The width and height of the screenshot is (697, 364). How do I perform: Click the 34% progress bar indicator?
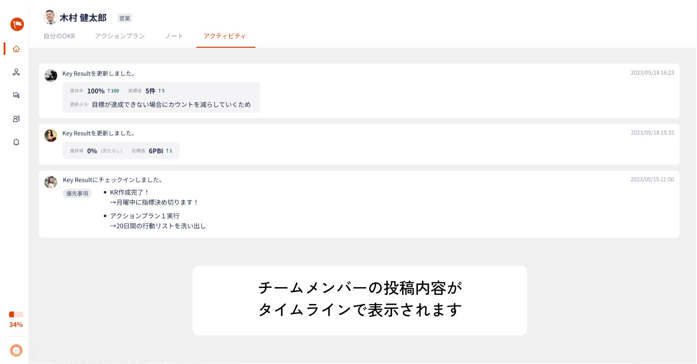[x=16, y=314]
